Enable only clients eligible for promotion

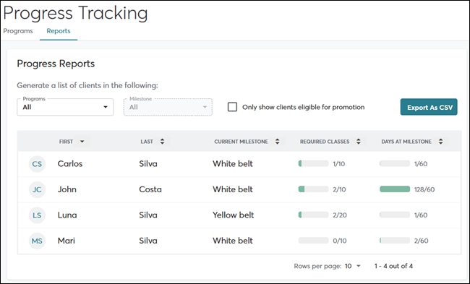click(232, 107)
